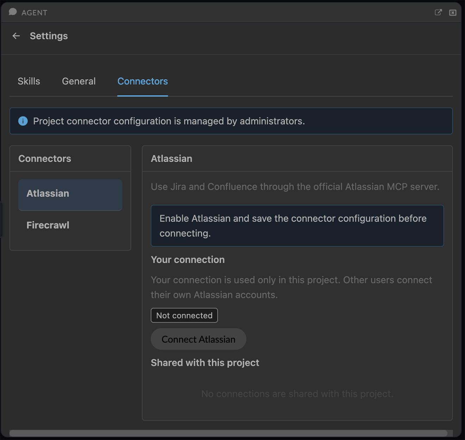Go back using the Settings arrow
This screenshot has height=440, width=465.
pyautogui.click(x=16, y=36)
